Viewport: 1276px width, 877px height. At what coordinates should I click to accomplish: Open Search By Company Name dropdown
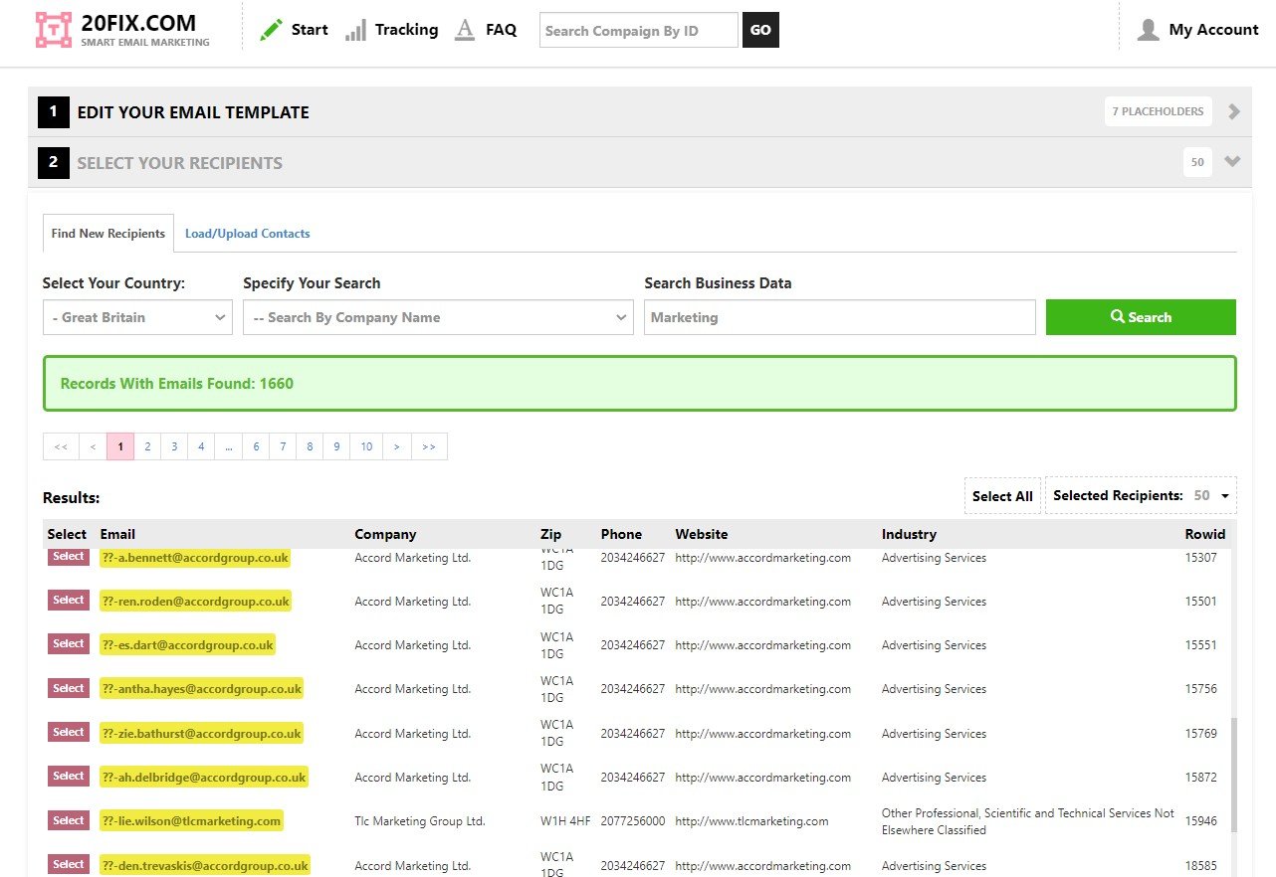438,317
